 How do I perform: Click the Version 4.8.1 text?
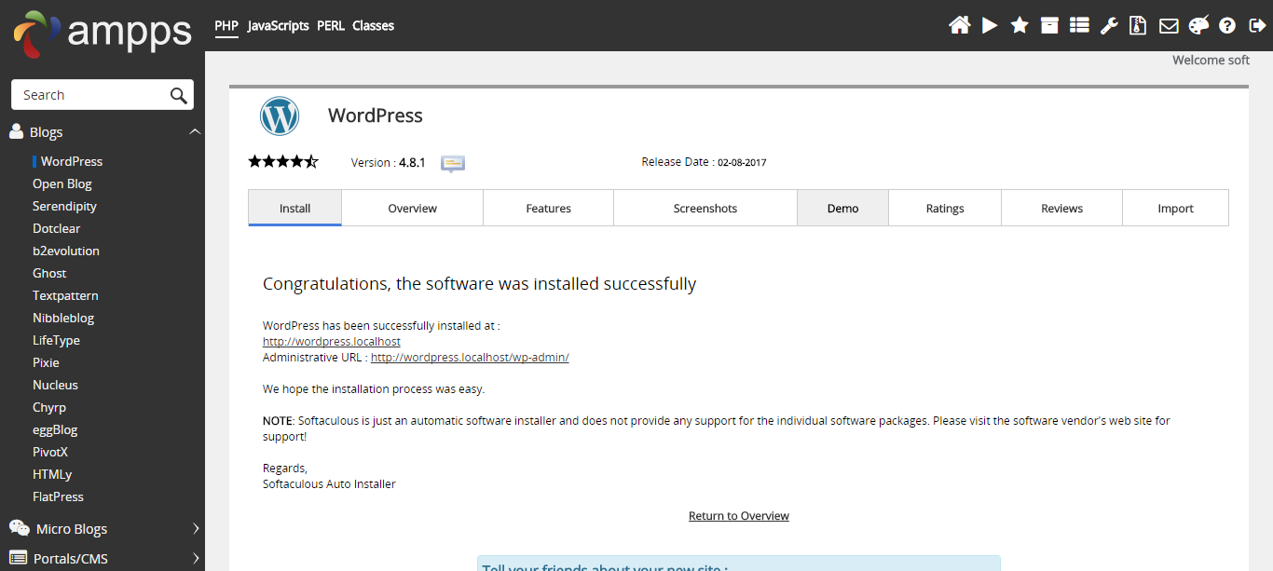click(x=388, y=163)
